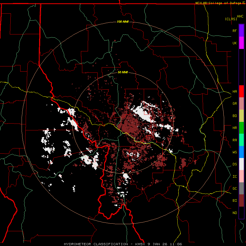Click the RF legend label
The width and height of the screenshot is (246, 246).
[x=235, y=31]
